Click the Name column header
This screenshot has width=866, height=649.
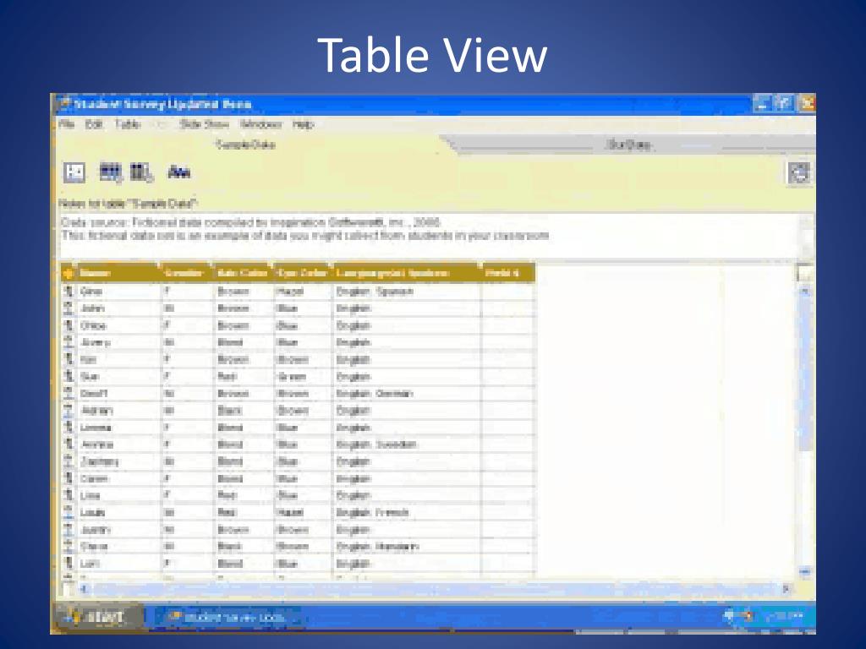tap(118, 273)
